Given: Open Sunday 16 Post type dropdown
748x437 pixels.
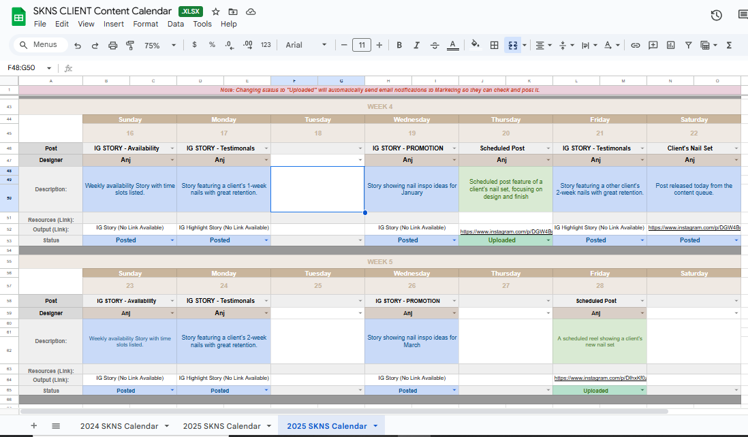Looking at the screenshot, I should coord(172,148).
